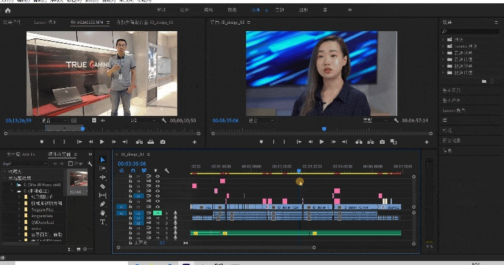Open timeline wrench display settings
This screenshot has height=265, width=504.
pos(166,171)
